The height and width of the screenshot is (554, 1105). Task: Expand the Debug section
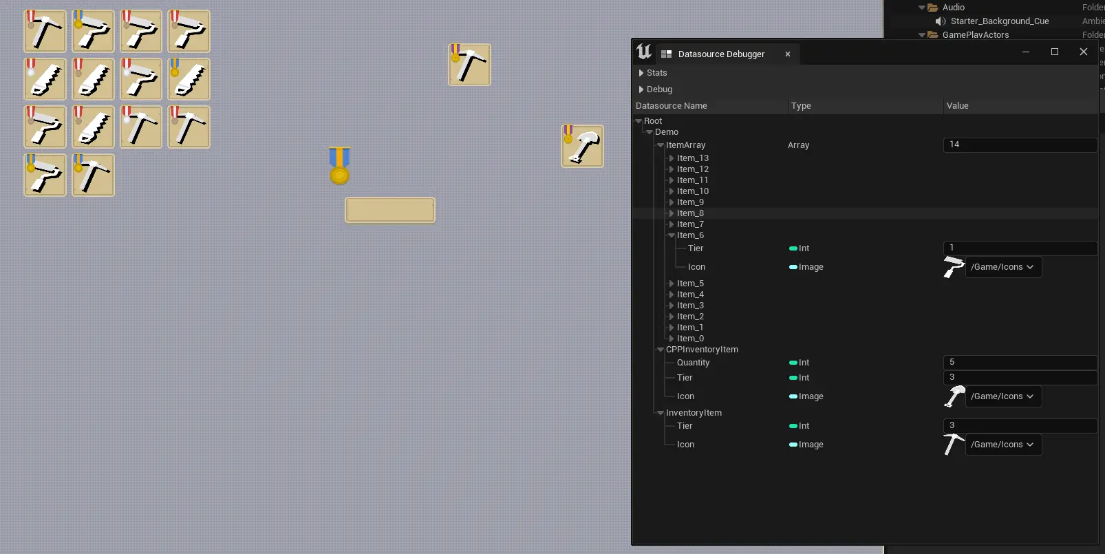coord(641,89)
